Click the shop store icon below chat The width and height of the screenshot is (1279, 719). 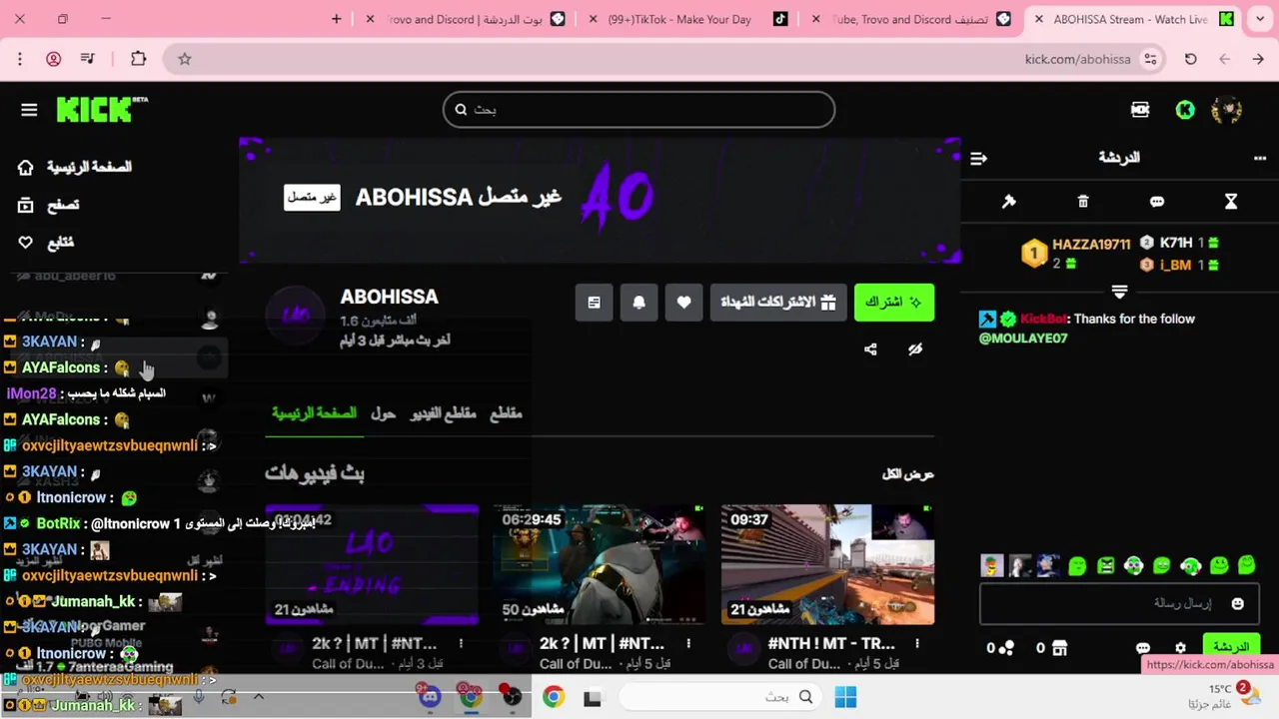click(1059, 648)
